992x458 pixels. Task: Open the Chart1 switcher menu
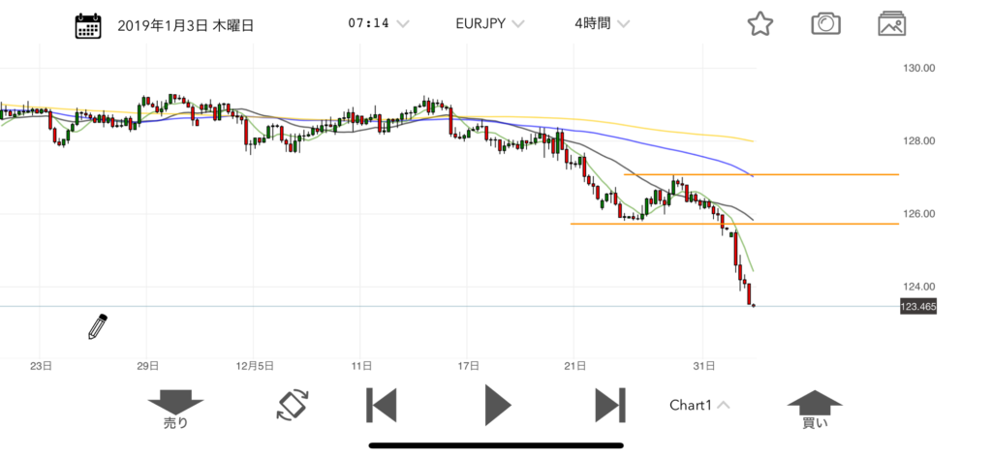click(x=699, y=405)
